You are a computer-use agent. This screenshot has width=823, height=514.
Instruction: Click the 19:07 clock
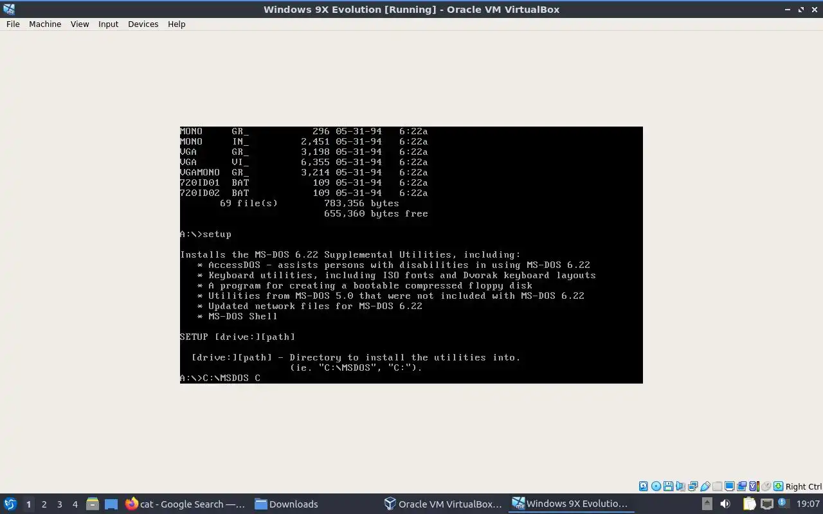[x=808, y=504]
